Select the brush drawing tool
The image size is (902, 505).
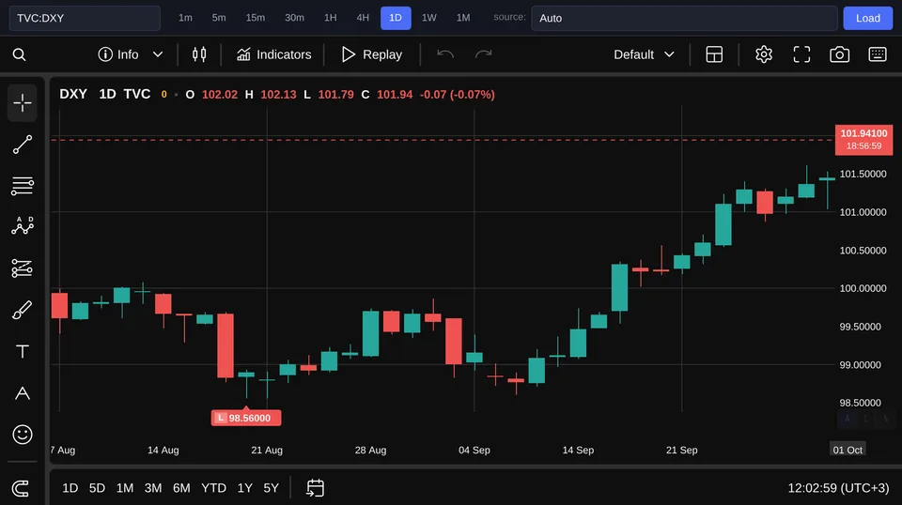pos(22,311)
